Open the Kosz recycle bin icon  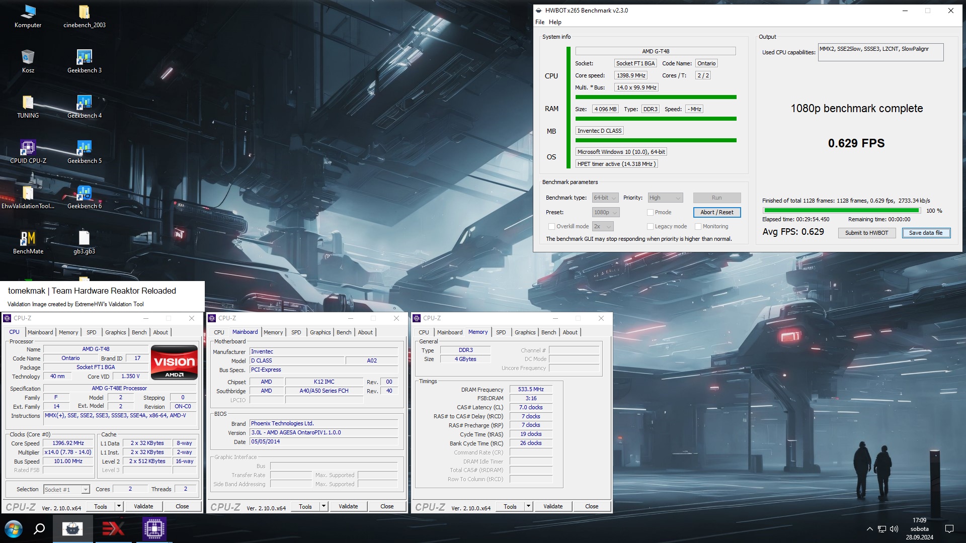click(28, 61)
